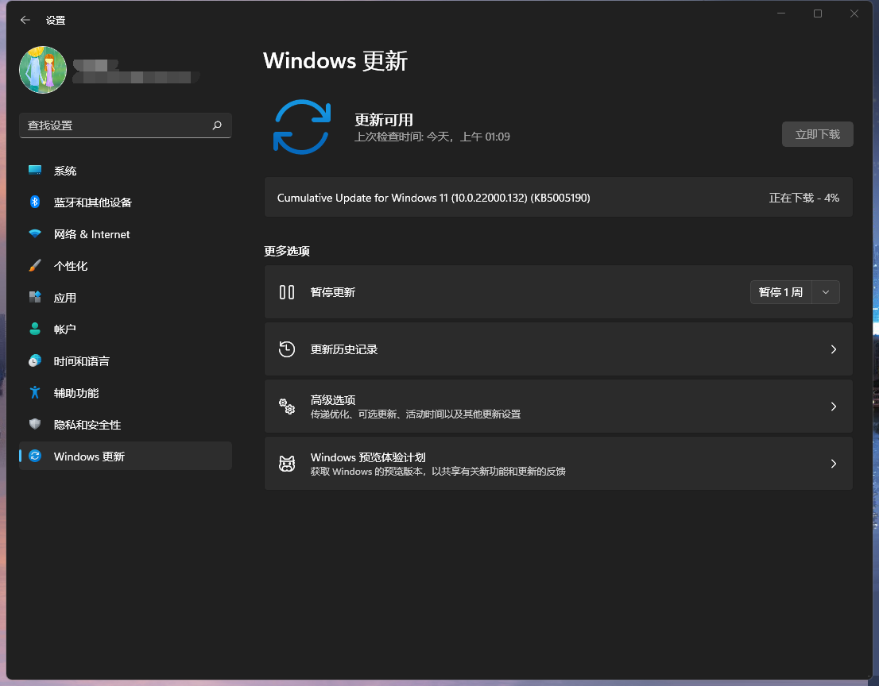Click the 更新可用 status heading
This screenshot has height=686, width=879.
click(384, 120)
